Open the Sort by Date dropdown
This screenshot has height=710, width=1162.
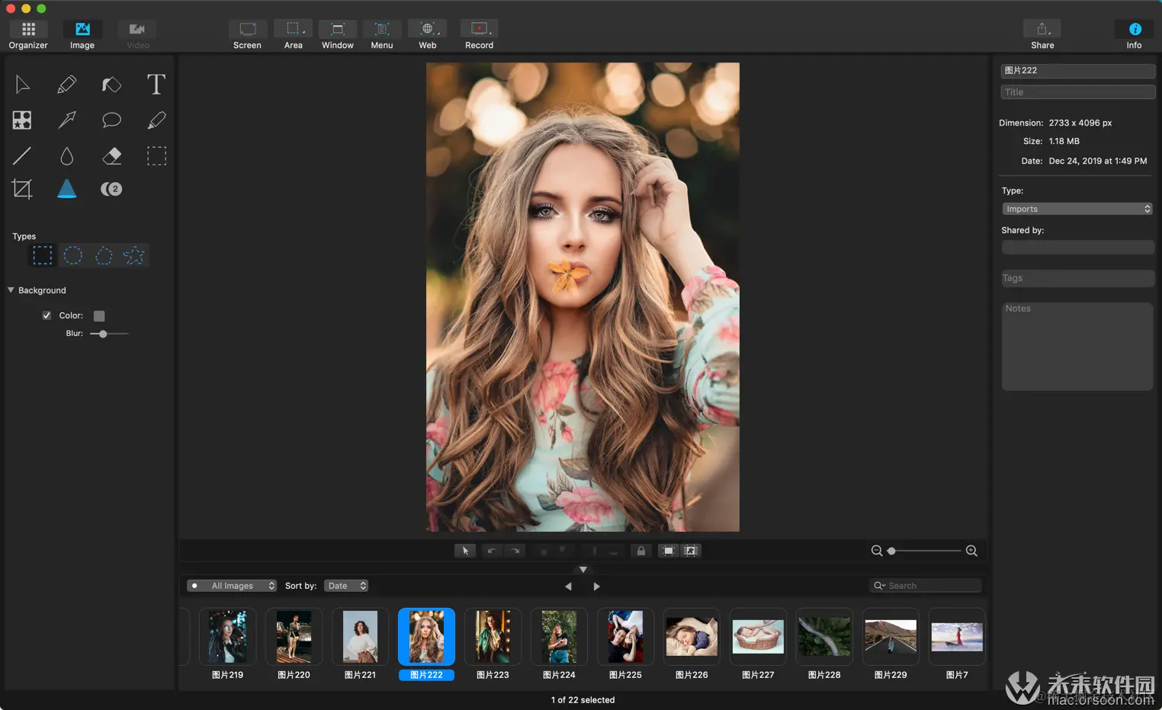click(347, 586)
